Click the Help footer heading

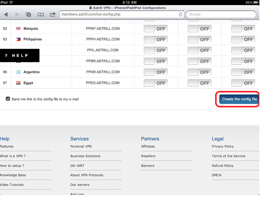5,139
